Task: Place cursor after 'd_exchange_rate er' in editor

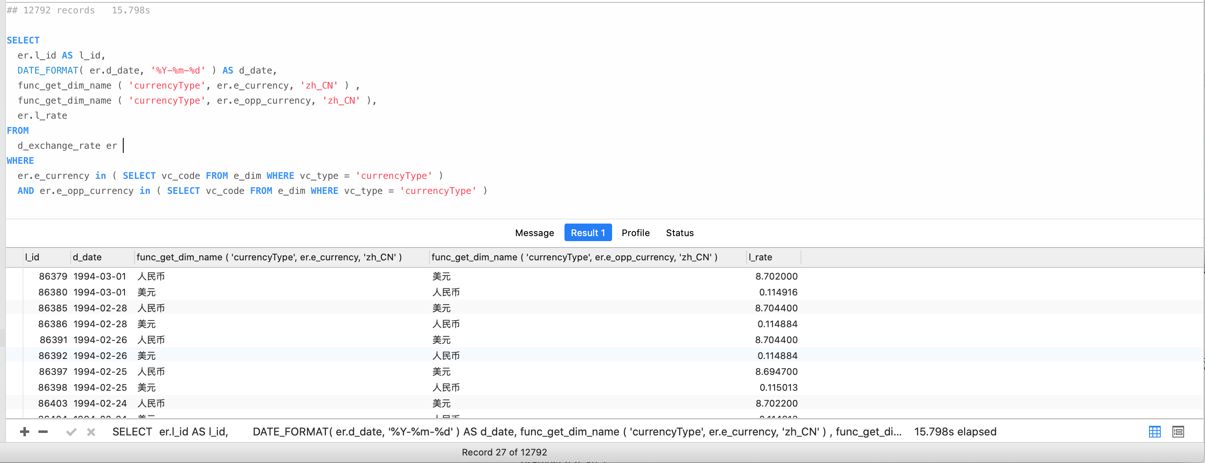Action: pyautogui.click(x=122, y=146)
